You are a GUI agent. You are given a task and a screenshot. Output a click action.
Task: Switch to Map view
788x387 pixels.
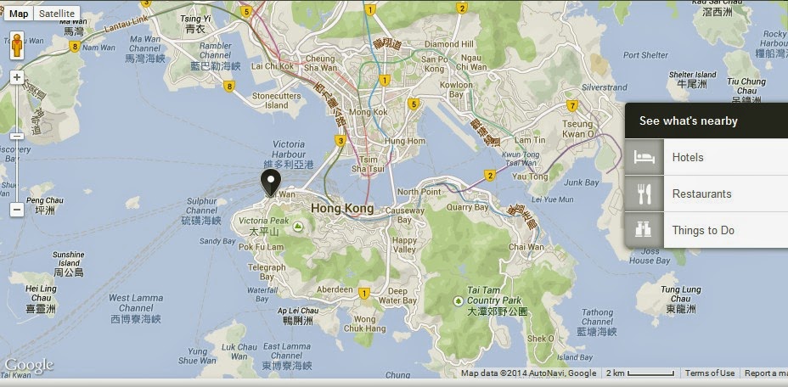[x=19, y=14]
